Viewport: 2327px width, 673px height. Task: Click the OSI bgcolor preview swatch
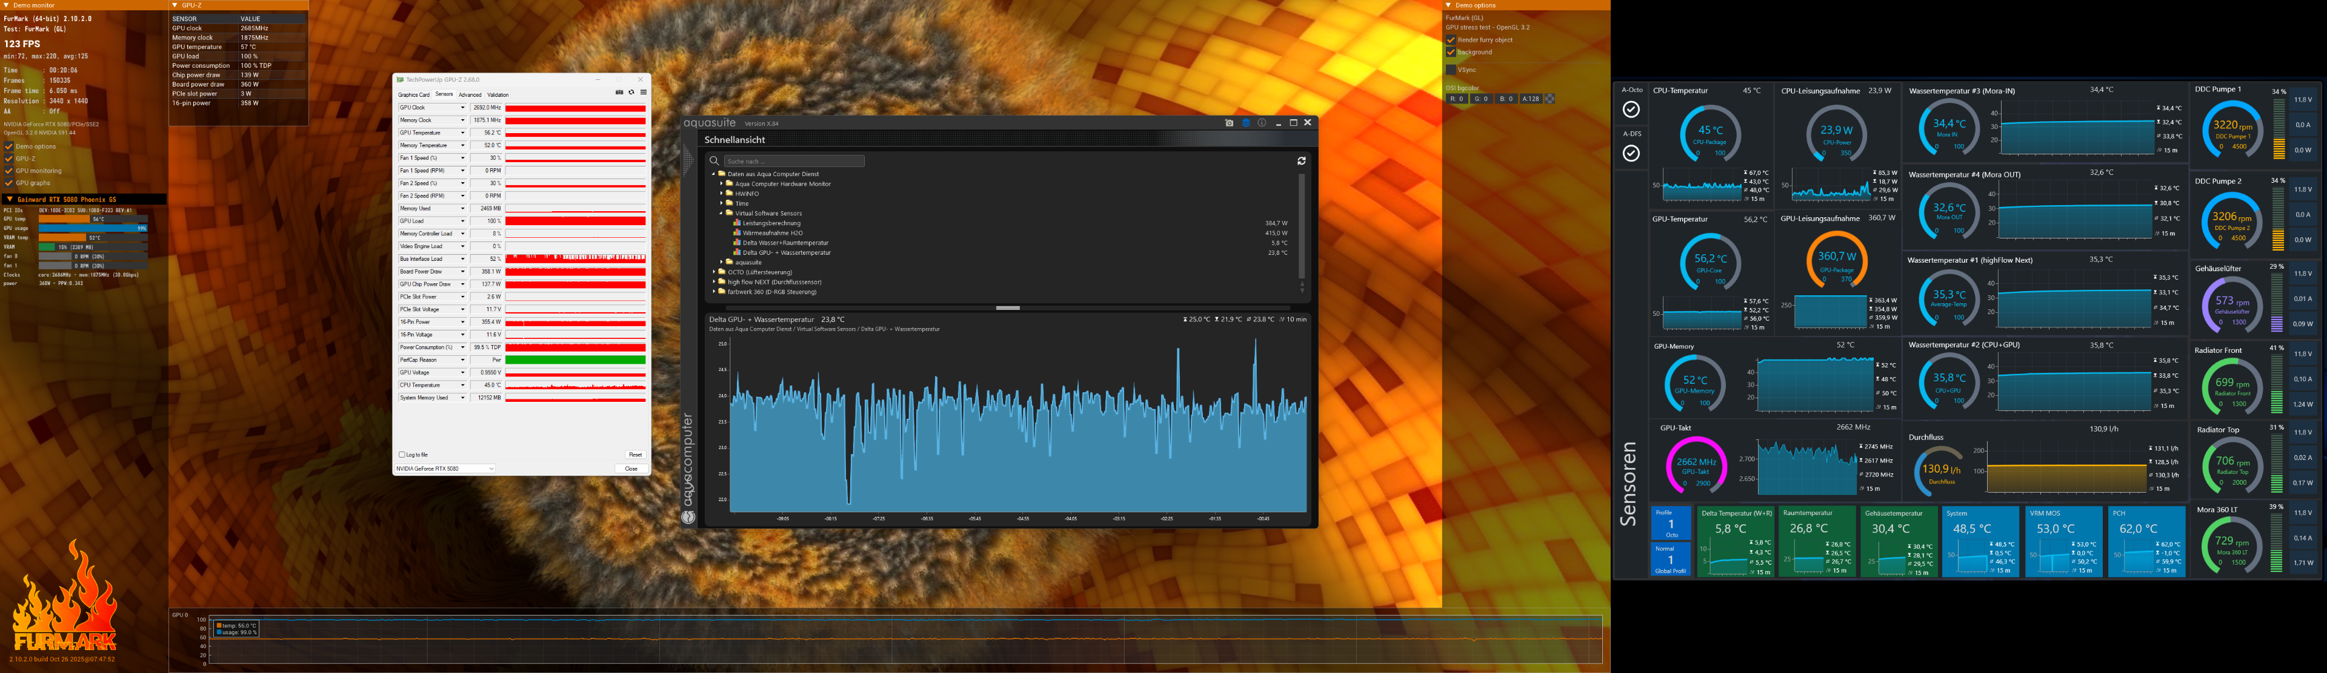(1550, 98)
